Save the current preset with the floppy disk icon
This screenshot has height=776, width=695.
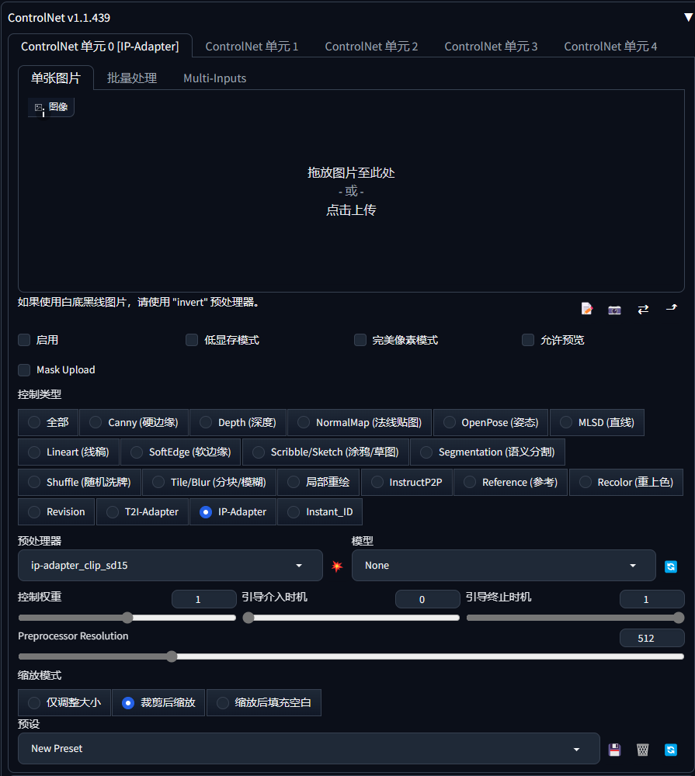(614, 749)
